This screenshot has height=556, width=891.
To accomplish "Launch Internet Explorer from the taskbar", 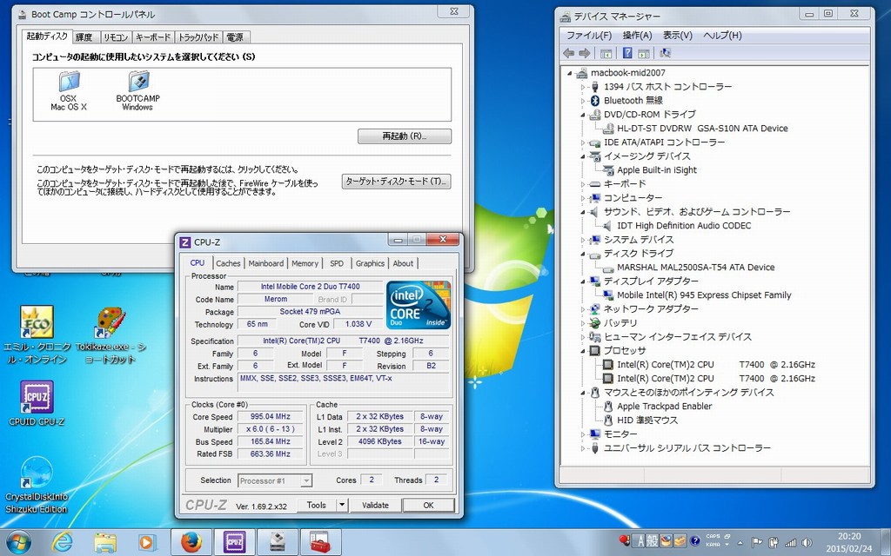I will (x=62, y=542).
